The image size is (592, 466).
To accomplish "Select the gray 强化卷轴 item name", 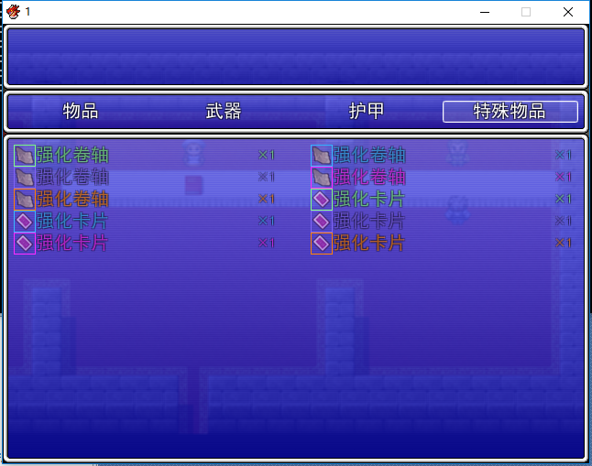I will 72,178.
